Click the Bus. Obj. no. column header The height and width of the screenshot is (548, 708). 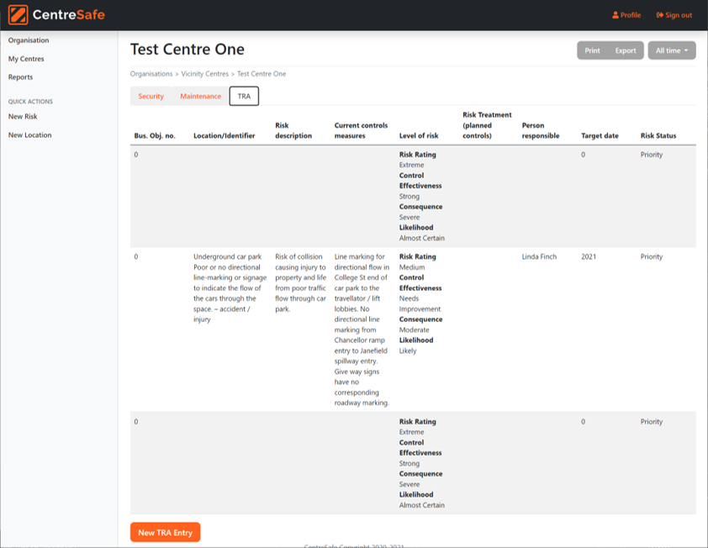pyautogui.click(x=155, y=135)
